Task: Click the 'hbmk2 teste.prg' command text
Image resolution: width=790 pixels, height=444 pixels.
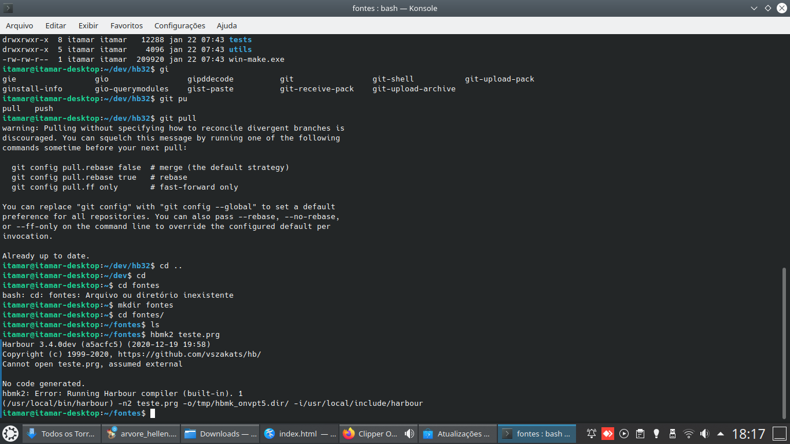Action: 185,334
